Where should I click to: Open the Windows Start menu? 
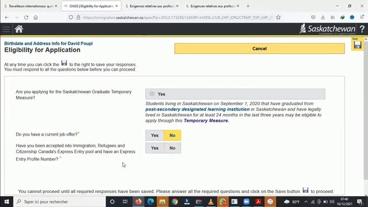[x=6, y=202]
